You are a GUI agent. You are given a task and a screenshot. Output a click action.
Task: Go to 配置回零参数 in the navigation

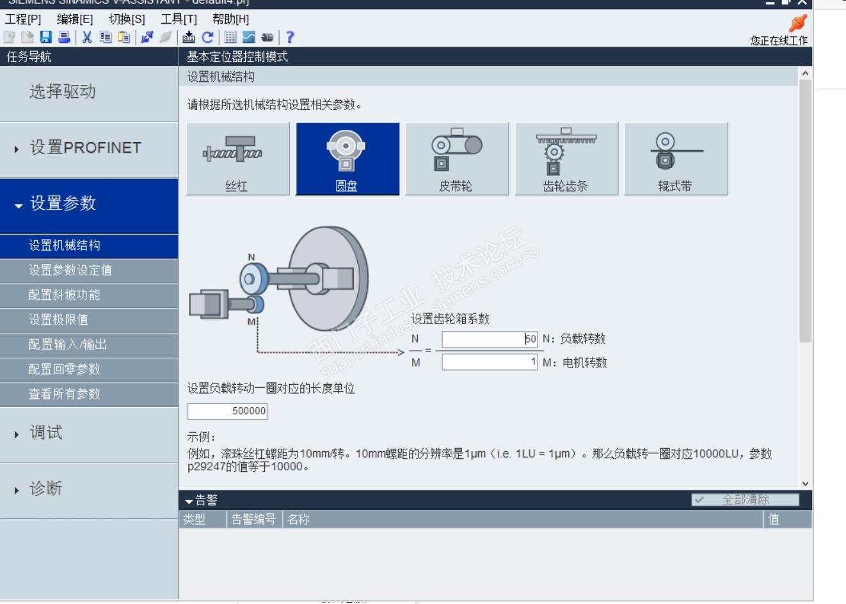89,370
